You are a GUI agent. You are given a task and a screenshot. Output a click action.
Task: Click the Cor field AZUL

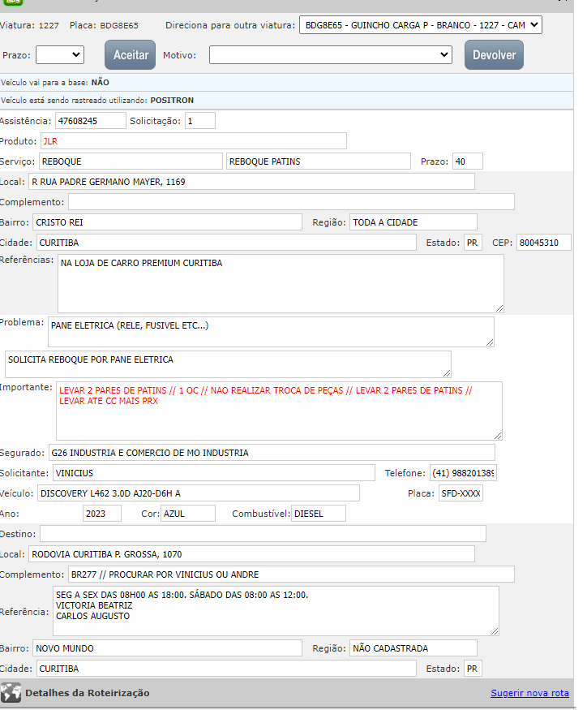[188, 514]
